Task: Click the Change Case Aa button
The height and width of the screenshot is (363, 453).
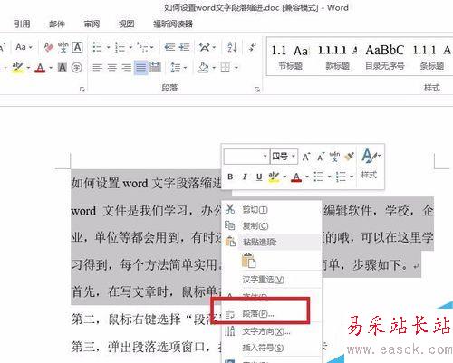Action: (24, 47)
